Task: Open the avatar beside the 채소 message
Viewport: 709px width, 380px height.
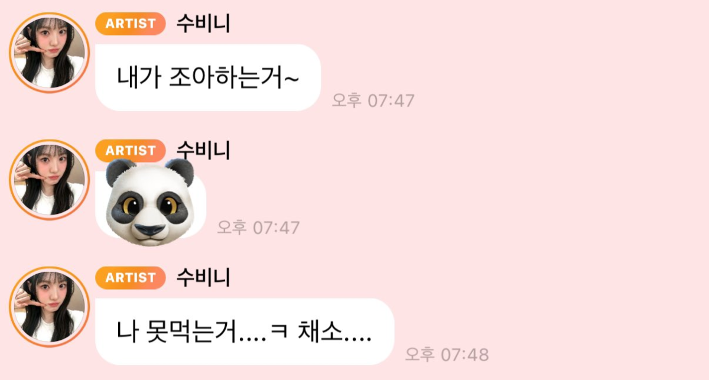Action: pyautogui.click(x=49, y=307)
